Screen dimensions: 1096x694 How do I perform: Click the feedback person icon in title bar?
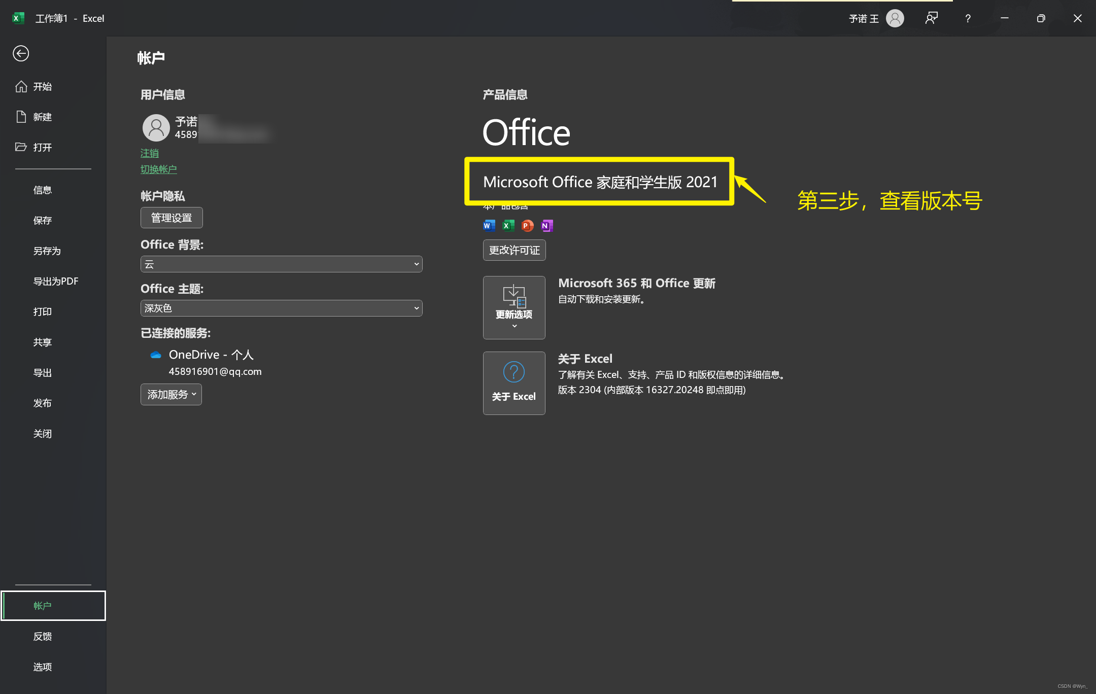(x=931, y=19)
